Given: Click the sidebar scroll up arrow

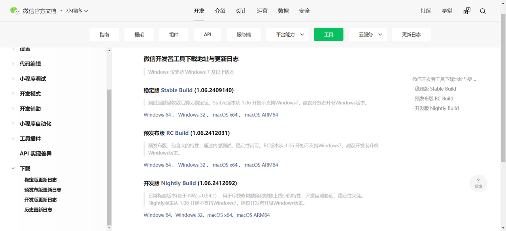Looking at the screenshot, I should 109,51.
